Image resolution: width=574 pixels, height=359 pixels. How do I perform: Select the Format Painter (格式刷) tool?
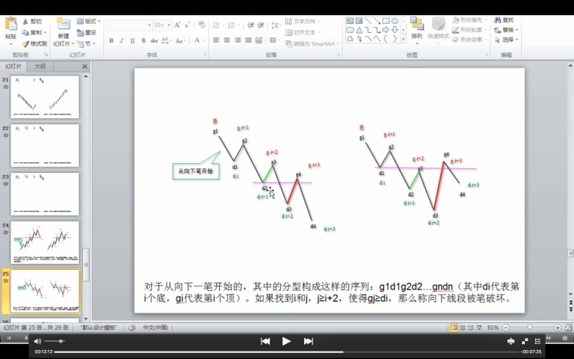(25, 43)
